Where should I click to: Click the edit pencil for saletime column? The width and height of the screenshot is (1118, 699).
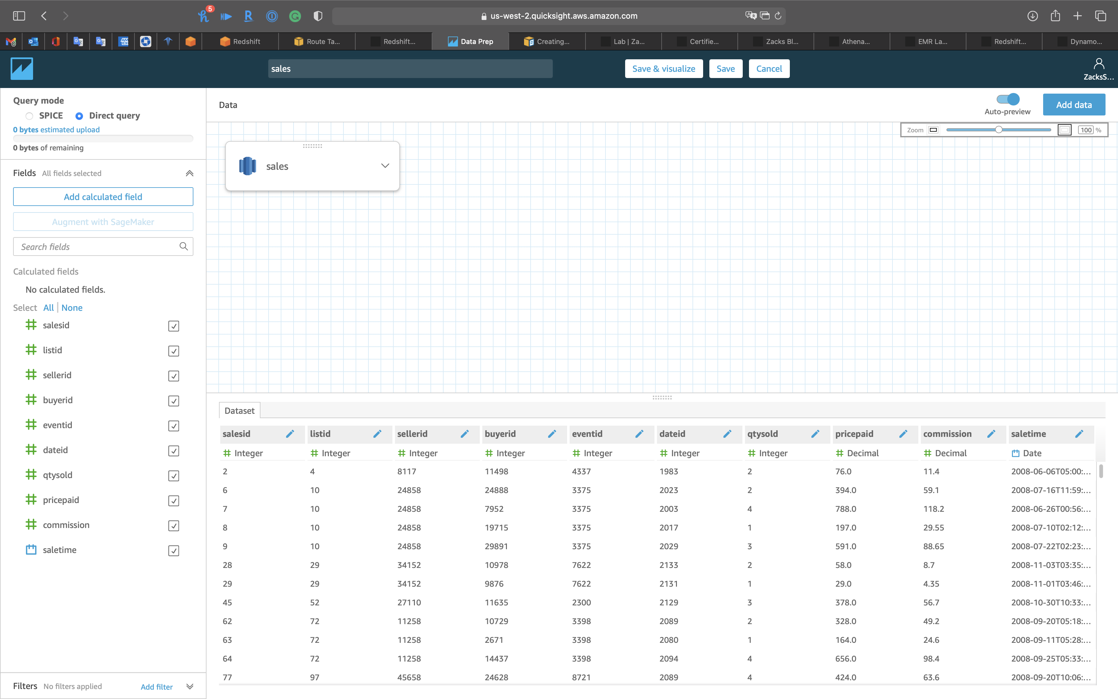(1079, 434)
